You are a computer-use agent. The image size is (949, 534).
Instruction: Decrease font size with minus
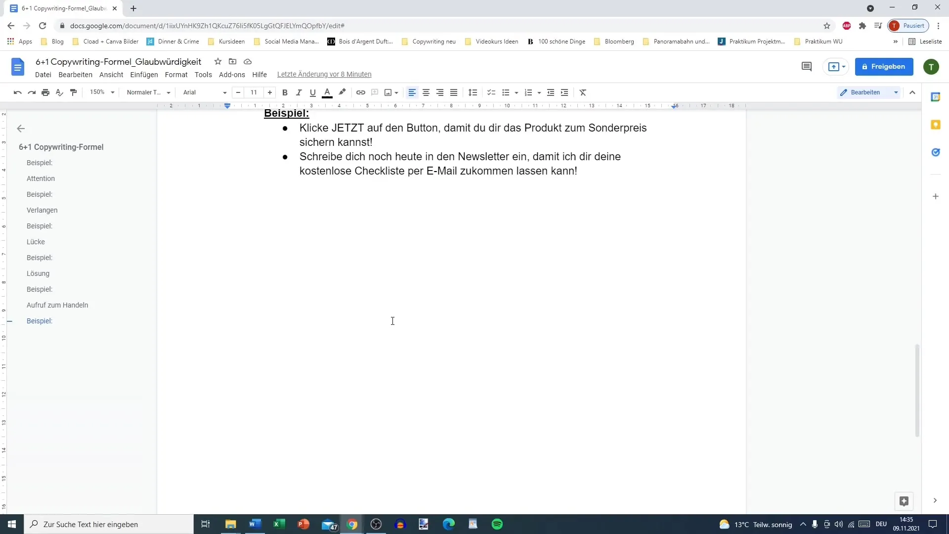coord(238,92)
